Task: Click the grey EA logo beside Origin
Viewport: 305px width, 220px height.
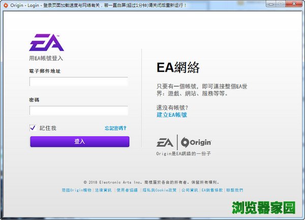Action: tap(165, 142)
